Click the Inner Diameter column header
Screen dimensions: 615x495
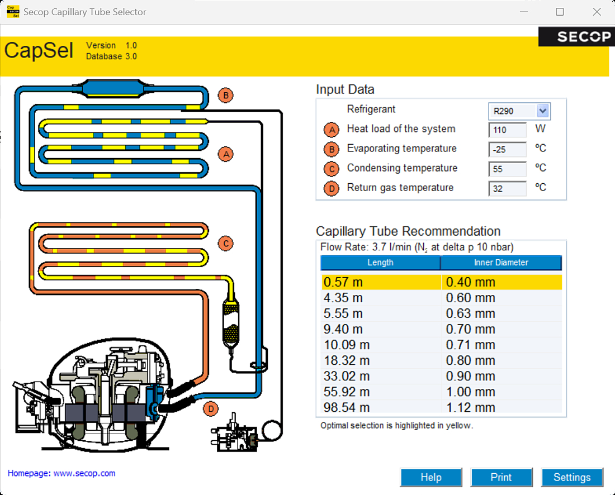(x=502, y=263)
